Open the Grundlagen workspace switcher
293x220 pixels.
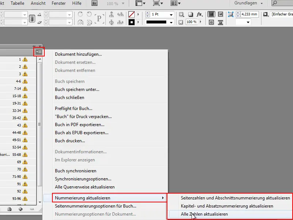249,3
